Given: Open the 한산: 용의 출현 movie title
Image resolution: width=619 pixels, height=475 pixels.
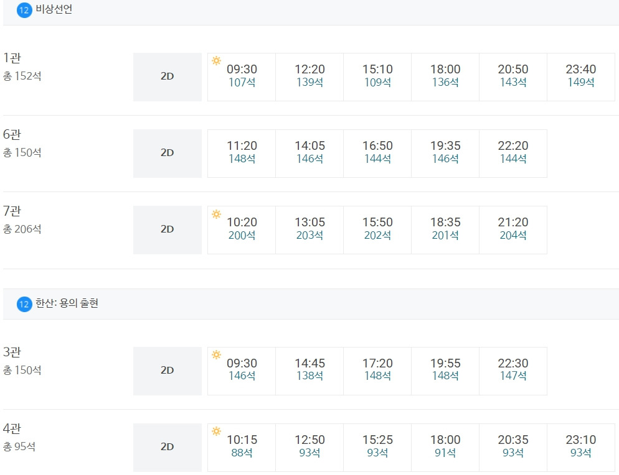Looking at the screenshot, I should tap(67, 303).
